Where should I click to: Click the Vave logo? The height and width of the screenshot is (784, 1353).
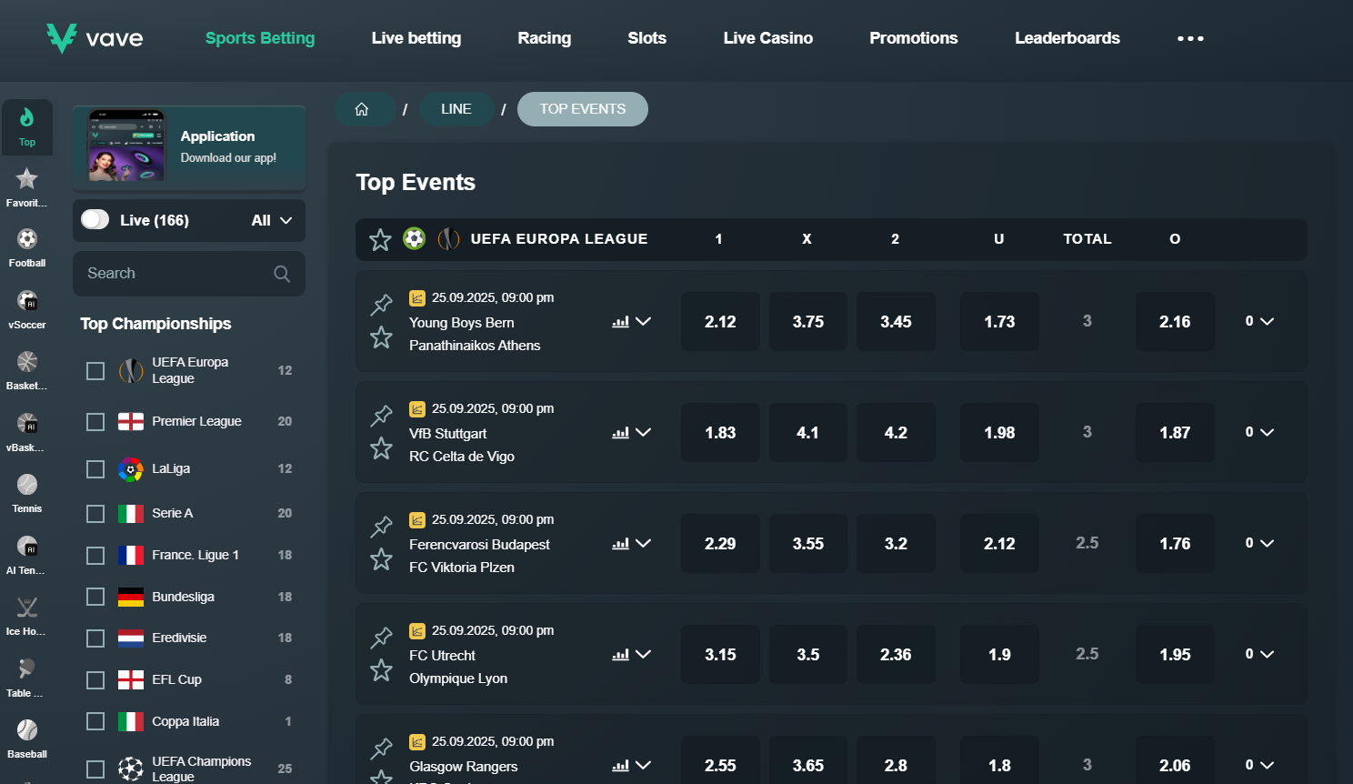95,38
